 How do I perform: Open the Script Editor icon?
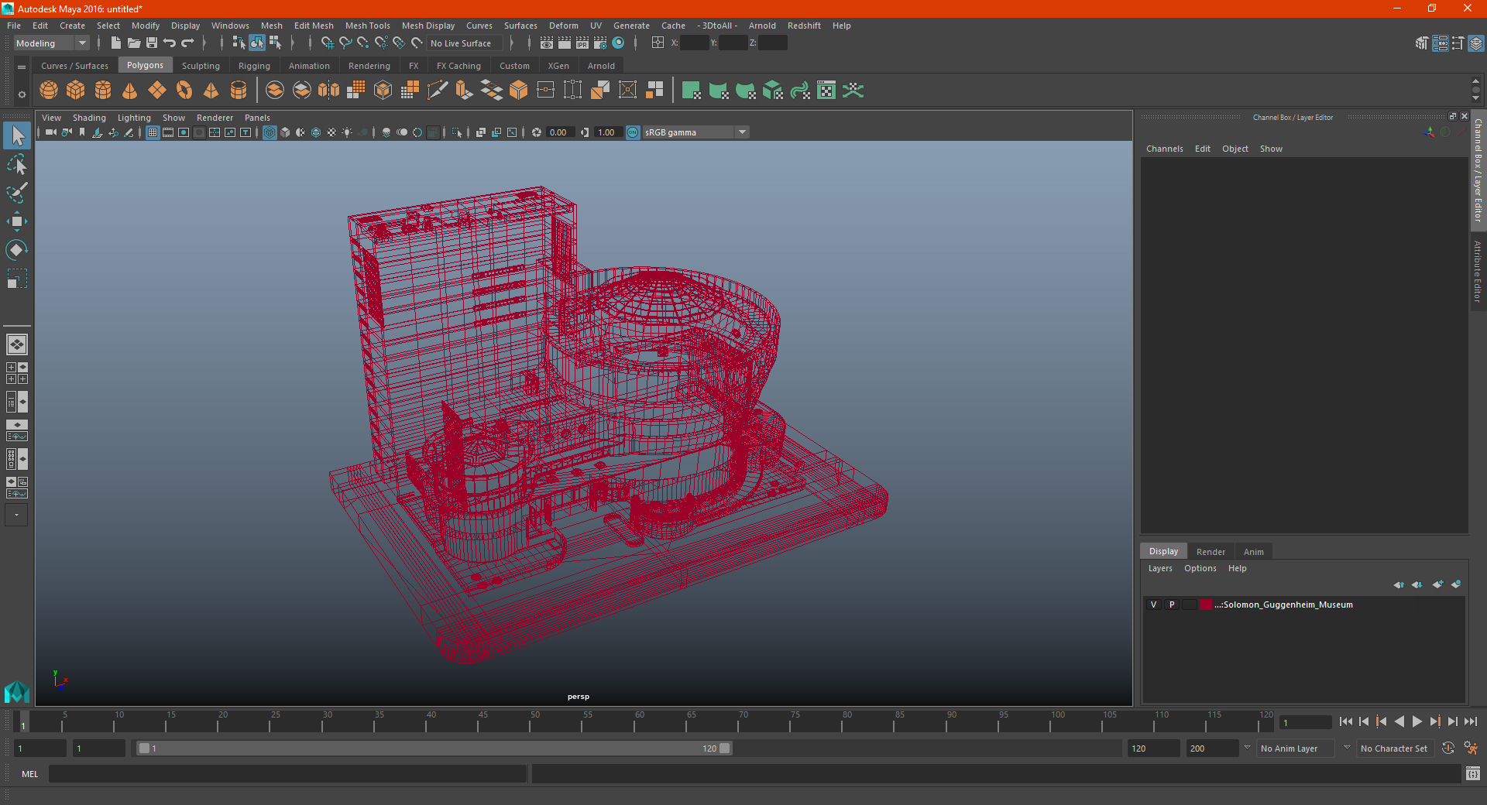pos(1473,773)
